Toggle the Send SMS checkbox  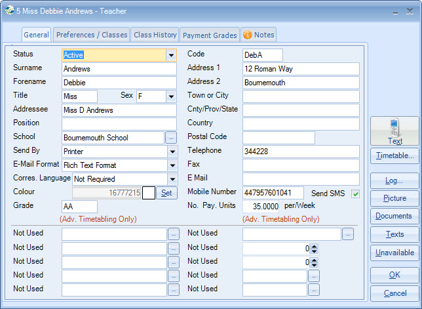(356, 193)
